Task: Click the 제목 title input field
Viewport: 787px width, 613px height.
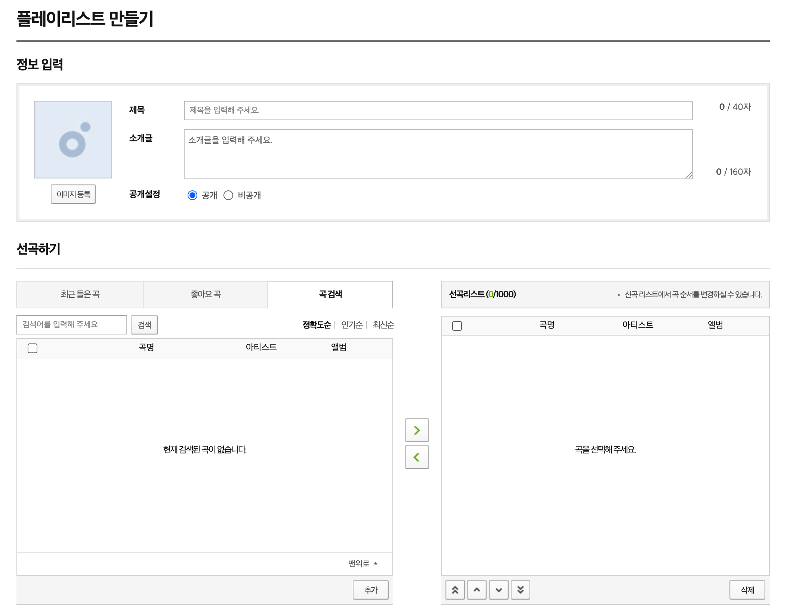Action: [x=438, y=111]
